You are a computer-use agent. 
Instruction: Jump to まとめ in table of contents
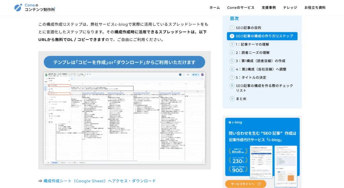tap(241, 99)
